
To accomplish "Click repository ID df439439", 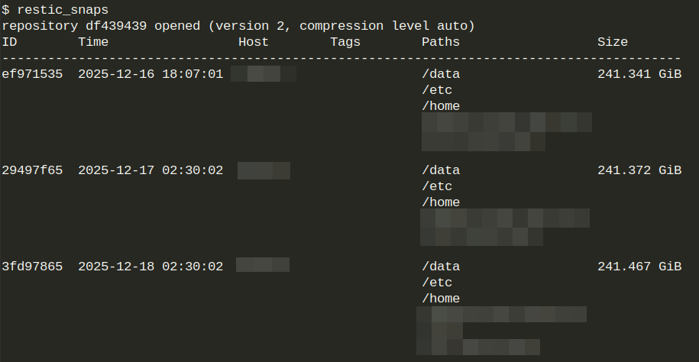I will point(116,26).
